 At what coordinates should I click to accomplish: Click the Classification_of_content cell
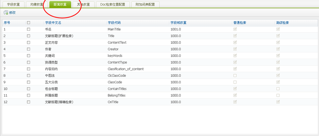tap(125, 69)
